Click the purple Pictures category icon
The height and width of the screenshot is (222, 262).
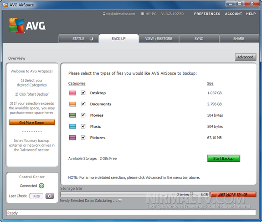pos(72,138)
